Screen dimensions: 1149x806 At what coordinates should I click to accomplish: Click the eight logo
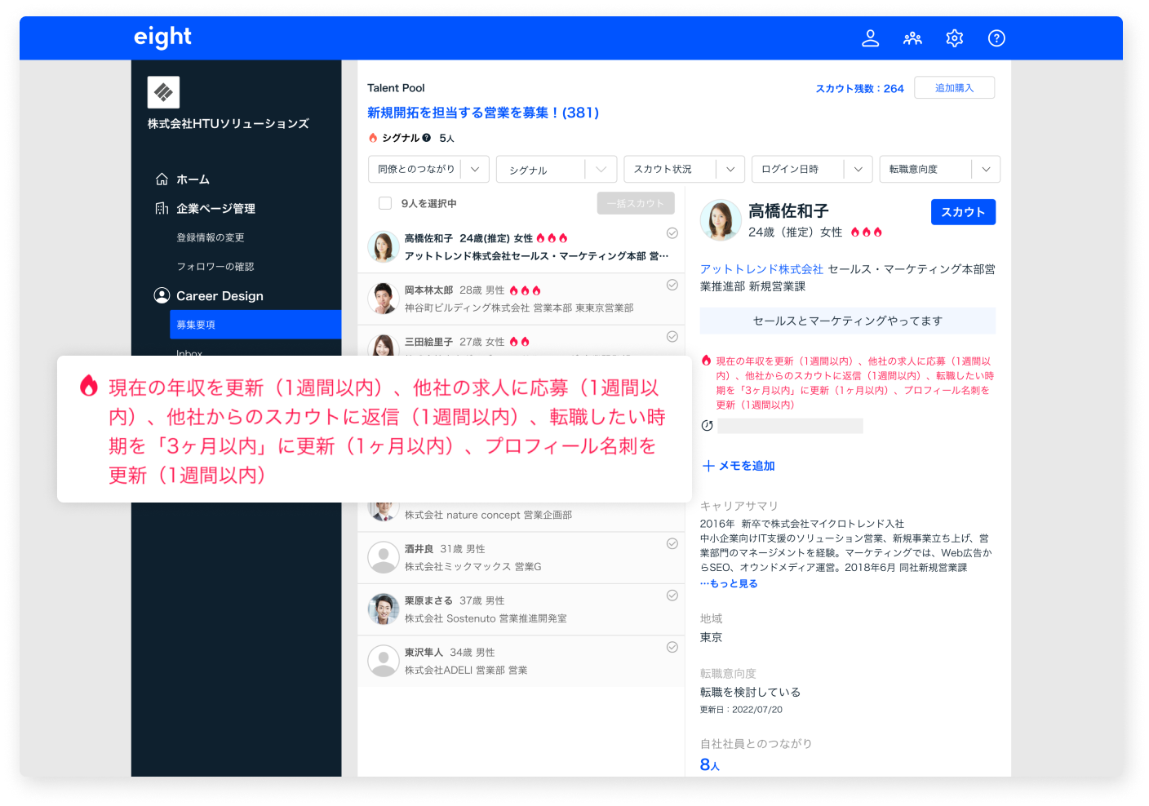pyautogui.click(x=162, y=38)
